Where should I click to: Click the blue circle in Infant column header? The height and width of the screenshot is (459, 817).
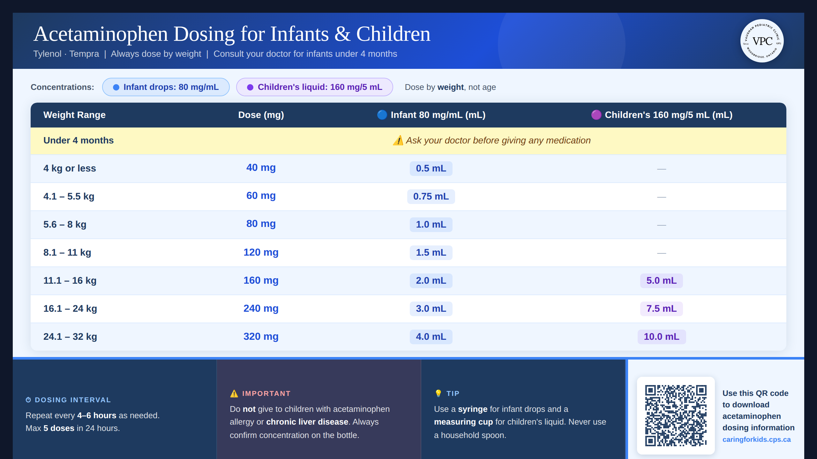382,115
